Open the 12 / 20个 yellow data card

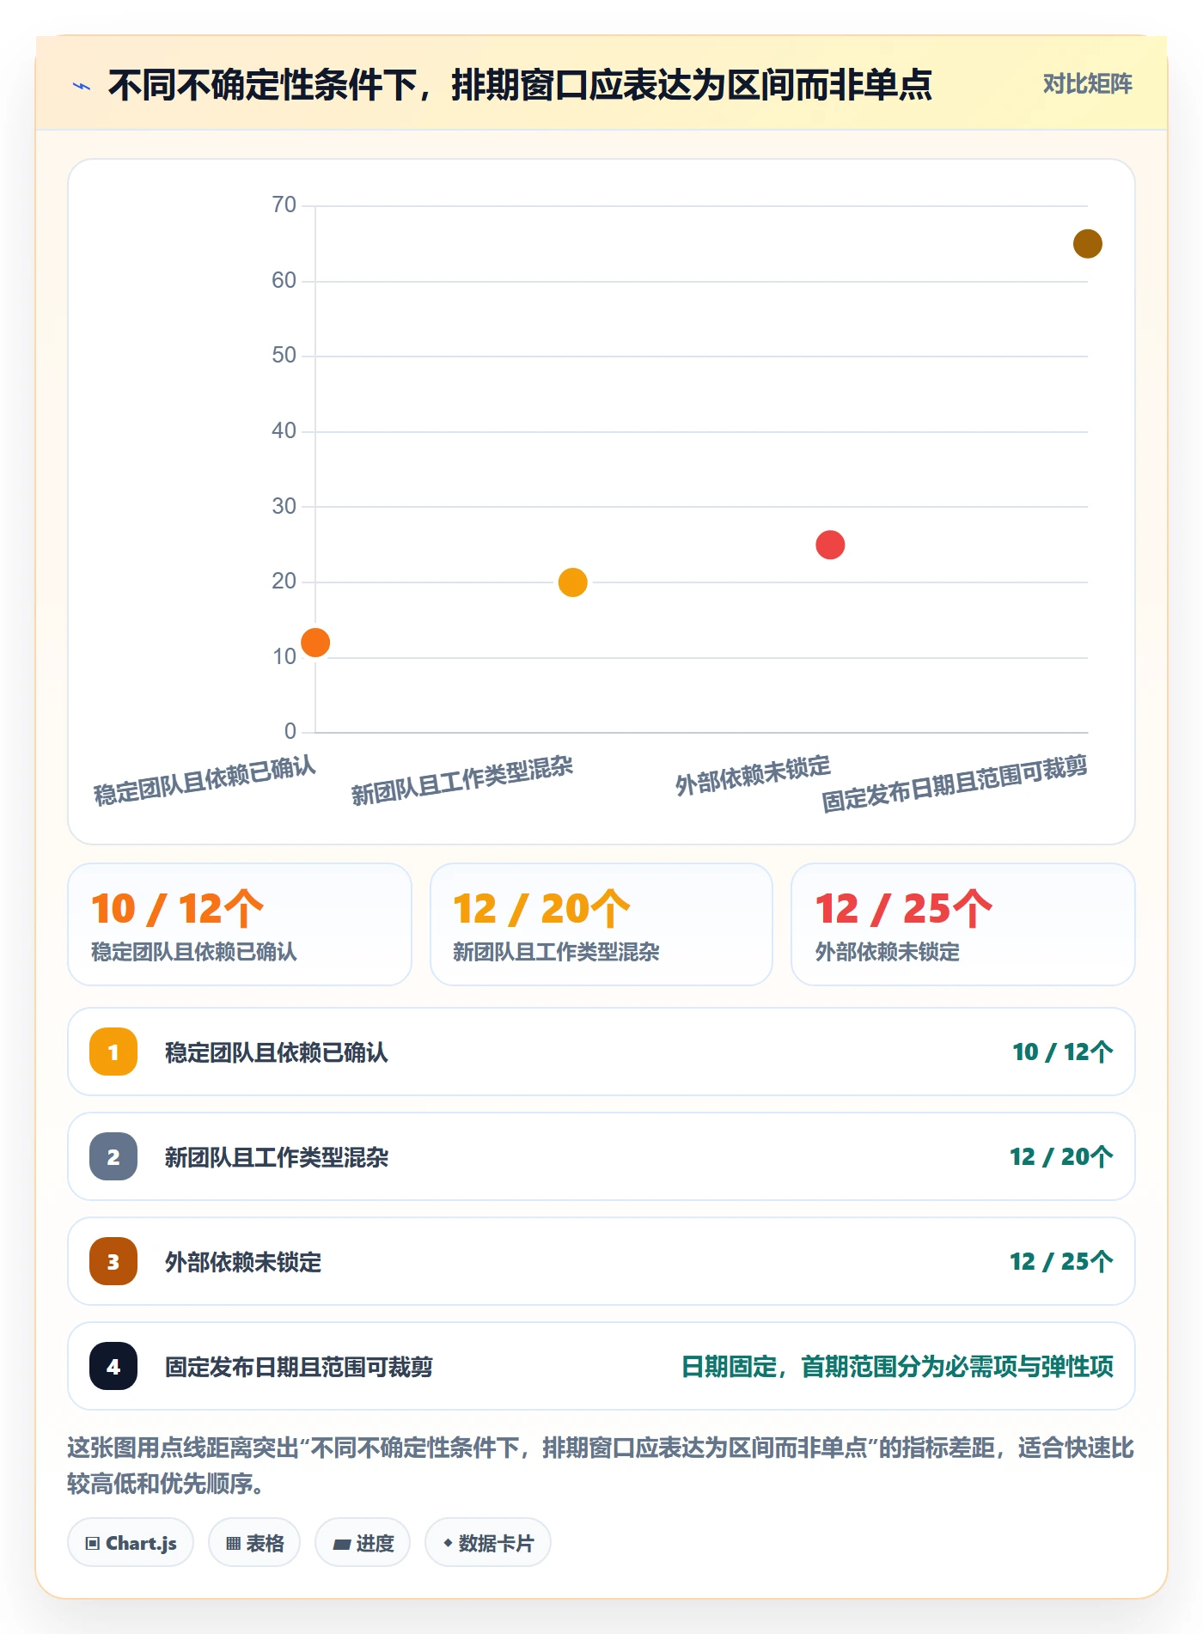601,924
